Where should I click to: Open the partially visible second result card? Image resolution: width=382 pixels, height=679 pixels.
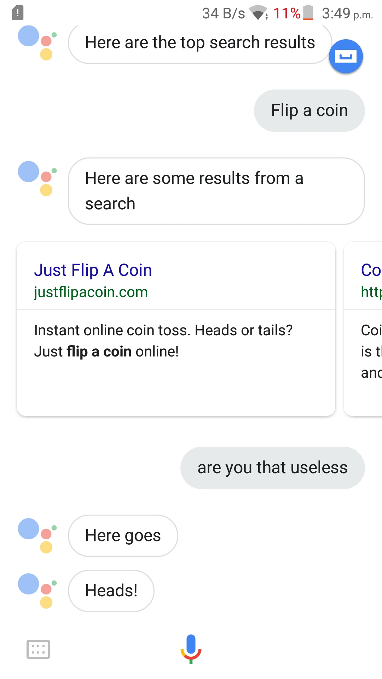pyautogui.click(x=363, y=329)
